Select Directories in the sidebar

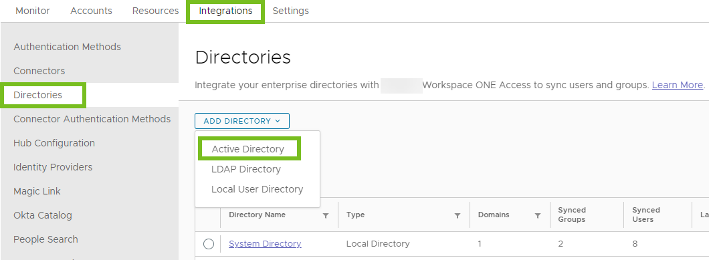pos(37,95)
